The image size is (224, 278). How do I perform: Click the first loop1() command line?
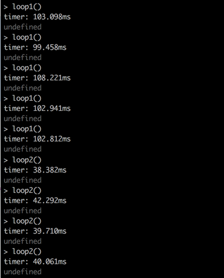[x=23, y=7]
